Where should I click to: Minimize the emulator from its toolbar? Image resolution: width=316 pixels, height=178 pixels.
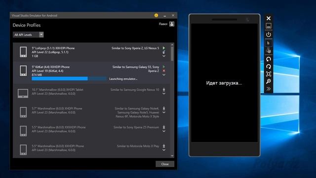click(269, 26)
